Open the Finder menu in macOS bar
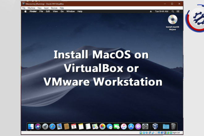Viewport: 204px width, 136px height. click(33, 11)
